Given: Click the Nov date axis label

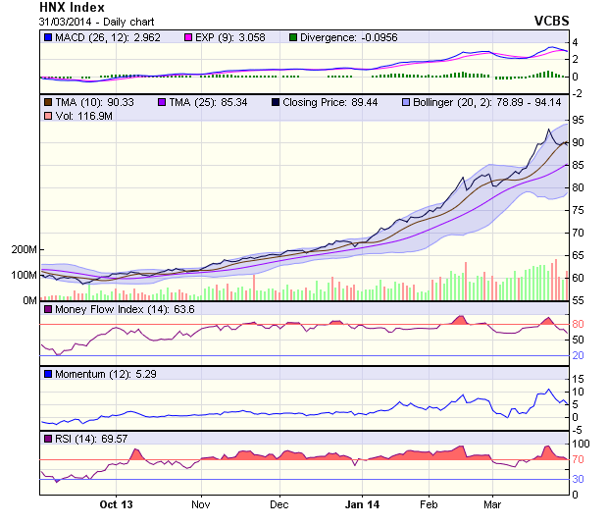Looking at the screenshot, I should (x=200, y=504).
